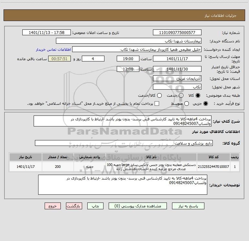The image size is (249, 241).
Task: Click the delivery city field تکاب
Action: [177, 87]
